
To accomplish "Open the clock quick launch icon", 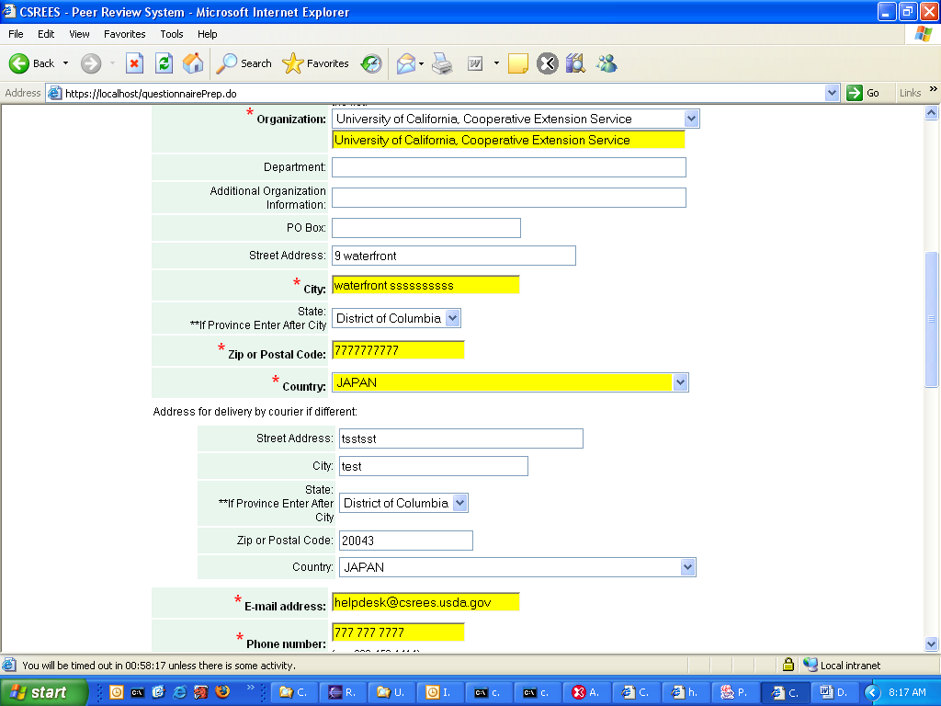I will 117,692.
